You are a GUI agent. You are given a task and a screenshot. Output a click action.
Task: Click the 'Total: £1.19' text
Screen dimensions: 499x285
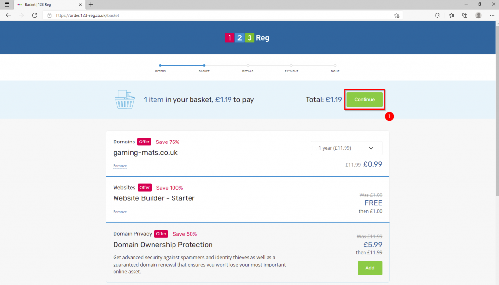[x=324, y=99]
